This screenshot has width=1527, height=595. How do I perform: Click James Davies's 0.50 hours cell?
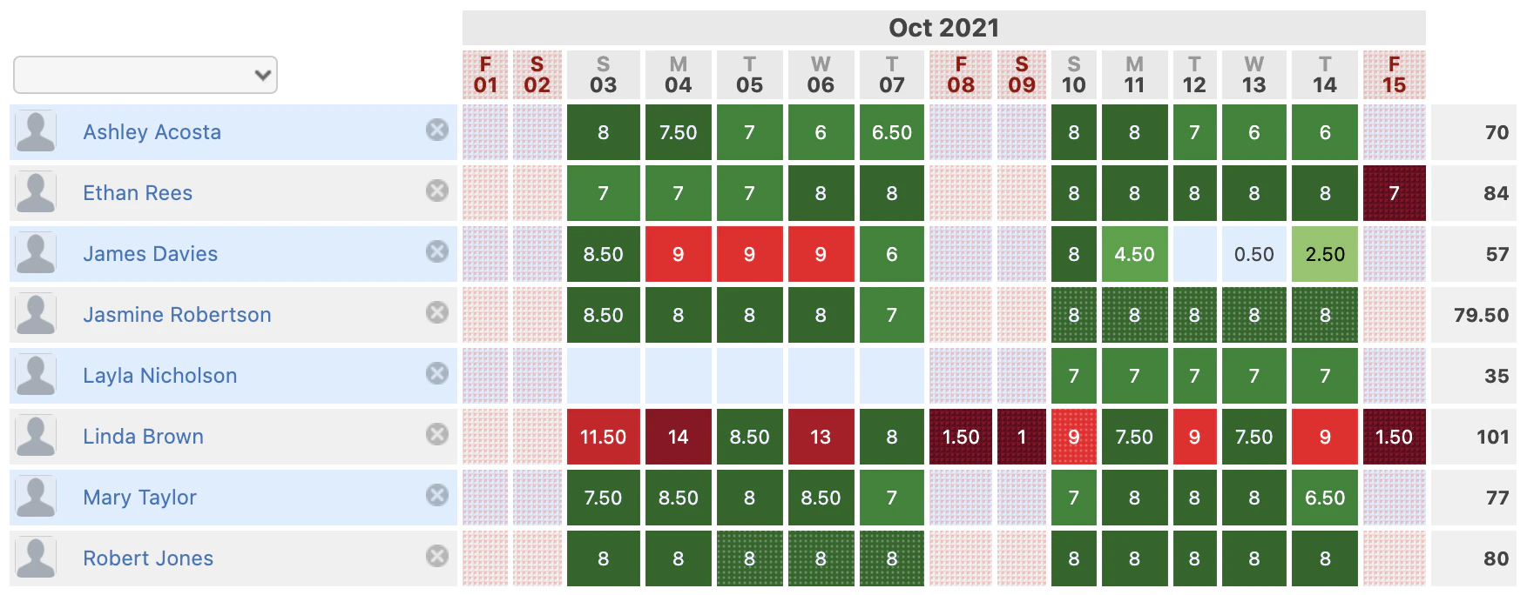pyautogui.click(x=1253, y=254)
